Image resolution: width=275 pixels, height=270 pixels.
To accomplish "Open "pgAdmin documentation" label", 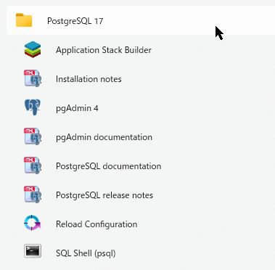I will tap(104, 137).
